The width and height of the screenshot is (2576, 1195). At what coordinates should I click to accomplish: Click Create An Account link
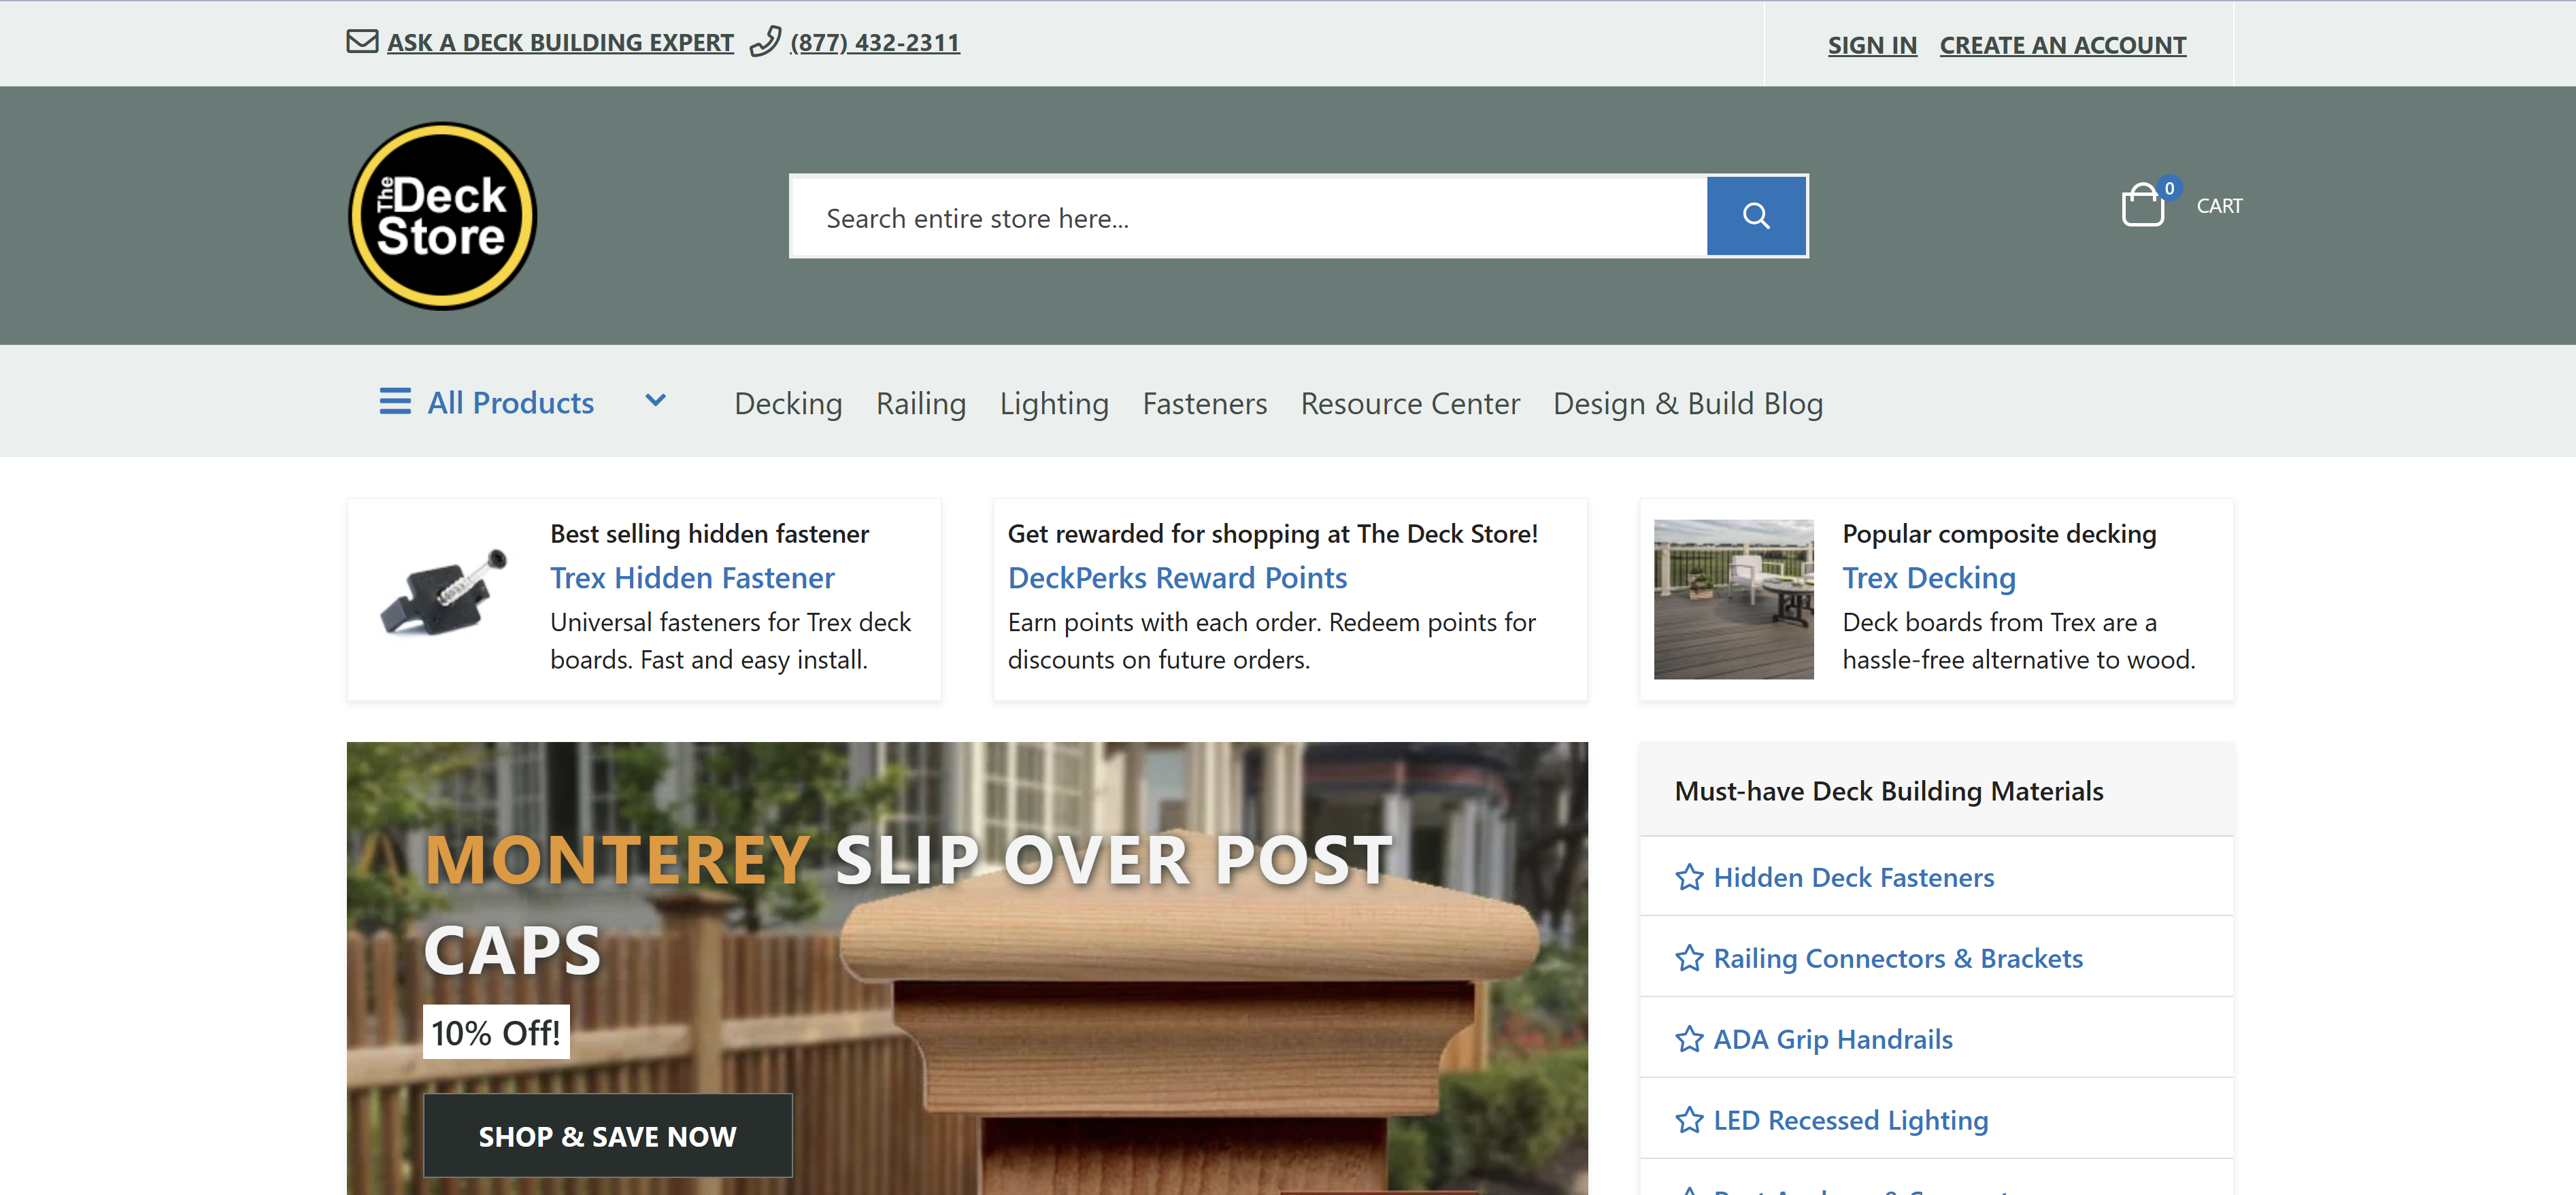pos(2062,45)
